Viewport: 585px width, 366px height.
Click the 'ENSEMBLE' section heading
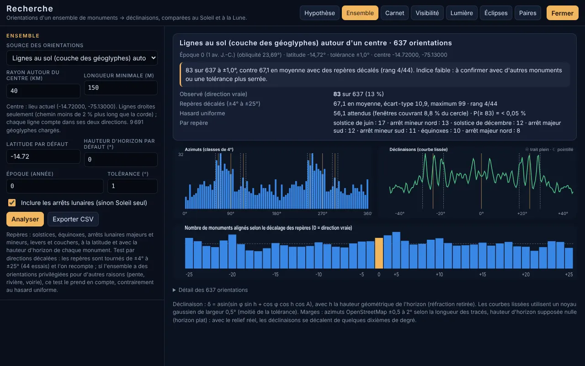pyautogui.click(x=23, y=36)
